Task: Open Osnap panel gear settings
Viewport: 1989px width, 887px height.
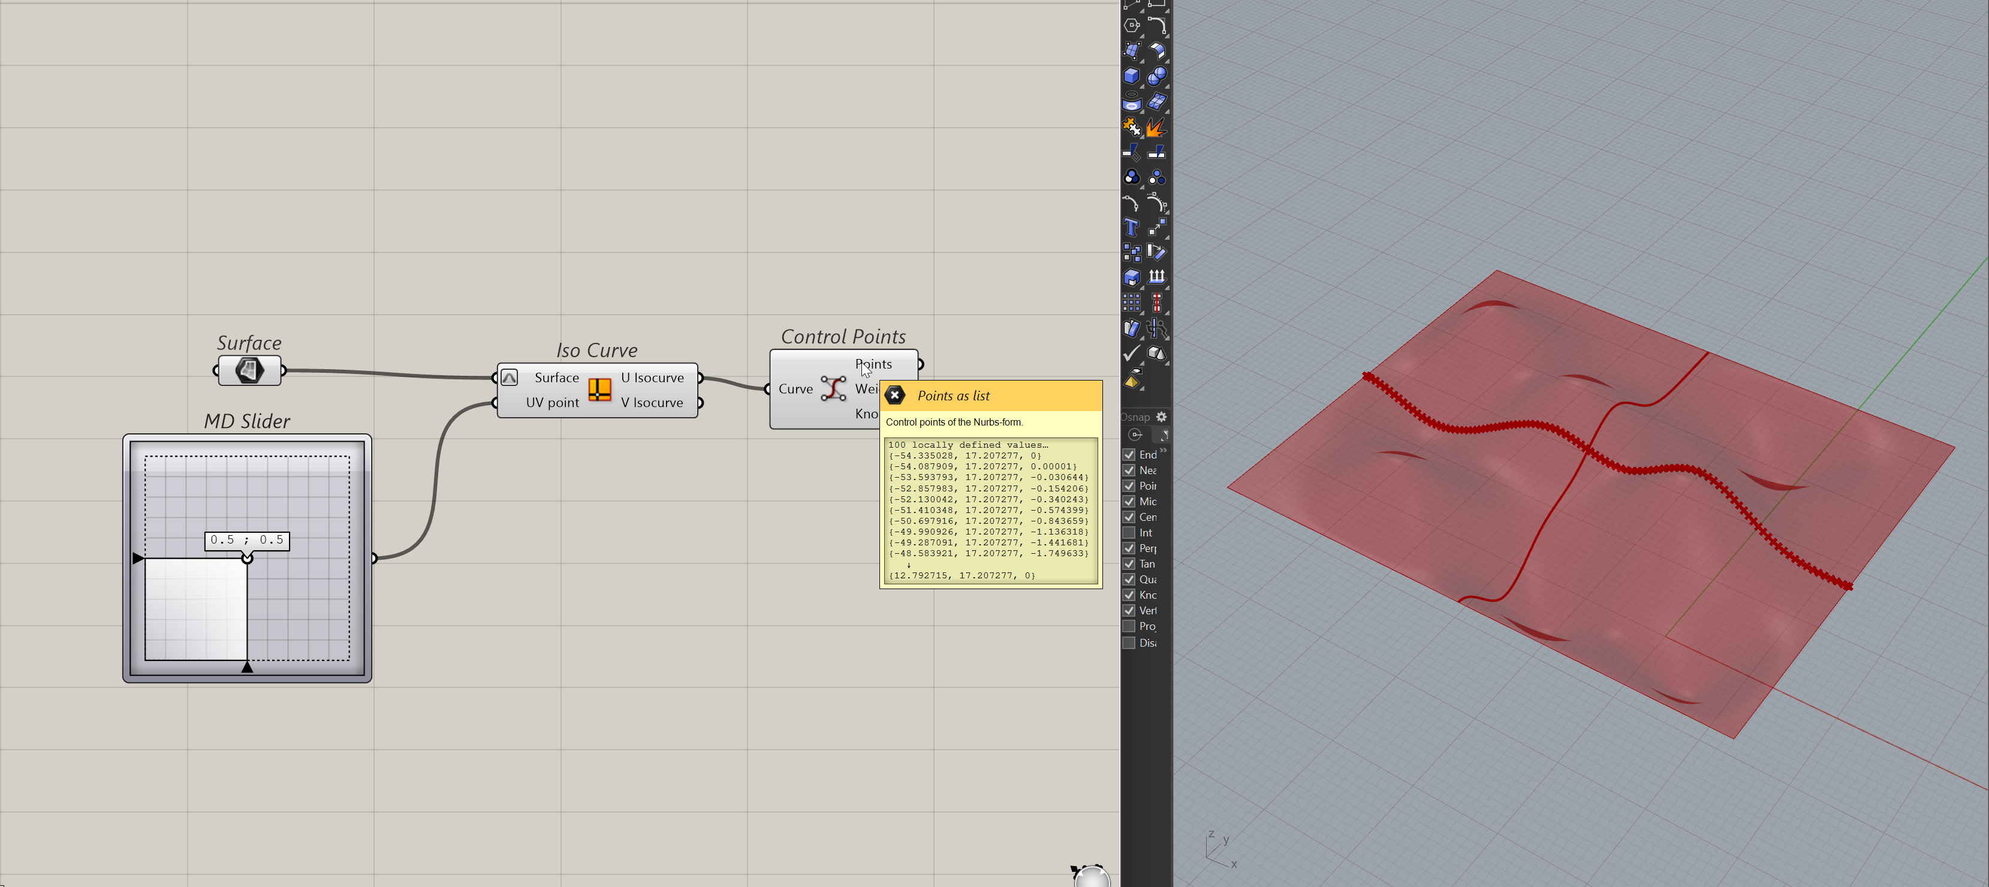Action: click(1161, 417)
